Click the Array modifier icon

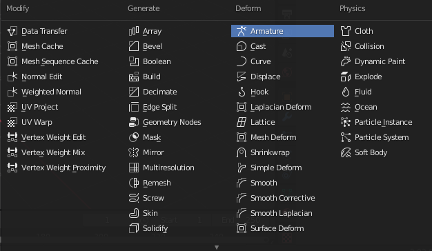click(134, 31)
